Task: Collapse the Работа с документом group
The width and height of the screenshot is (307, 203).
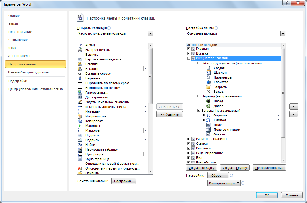Action: [199, 63]
